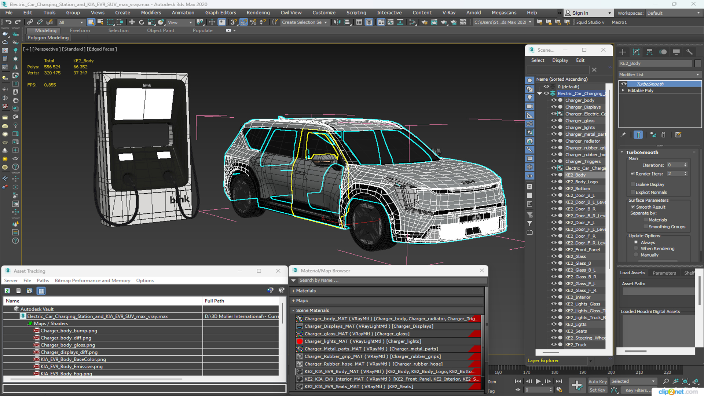Click Pin Stack icon below modifier stack
The image size is (704, 396).
623,135
